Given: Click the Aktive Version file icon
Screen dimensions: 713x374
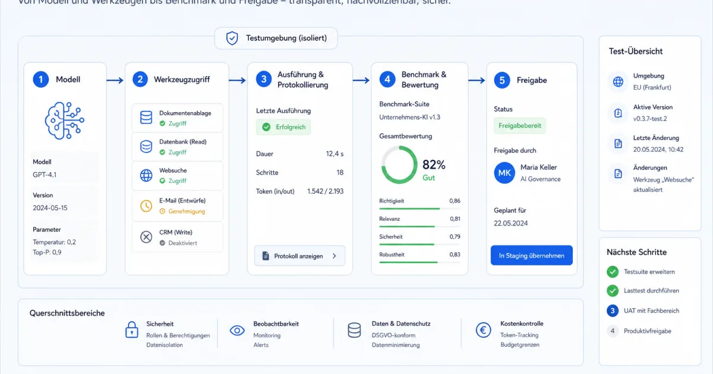Looking at the screenshot, I should coord(618,113).
